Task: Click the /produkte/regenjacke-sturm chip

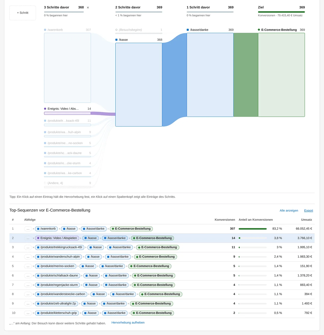Action: (x=58, y=285)
